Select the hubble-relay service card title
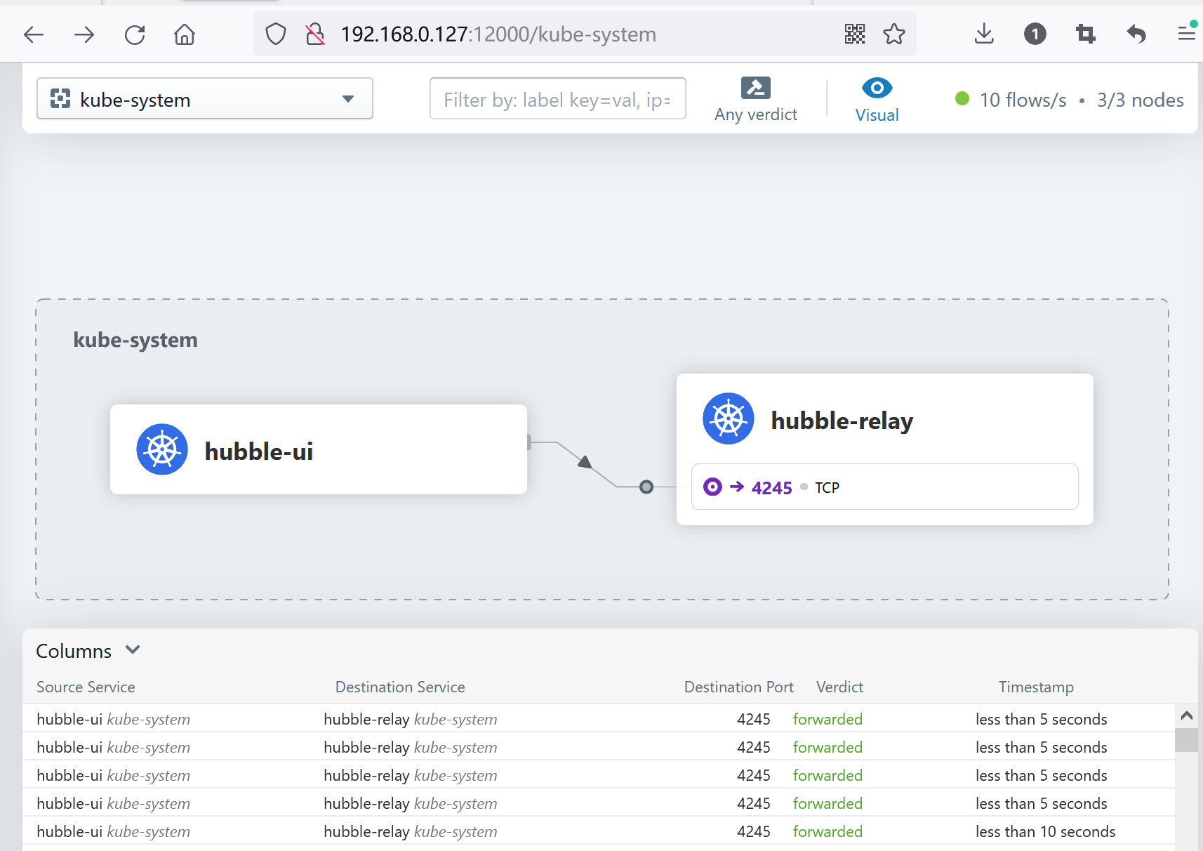Viewport: 1203px width, 851px height. pos(842,420)
